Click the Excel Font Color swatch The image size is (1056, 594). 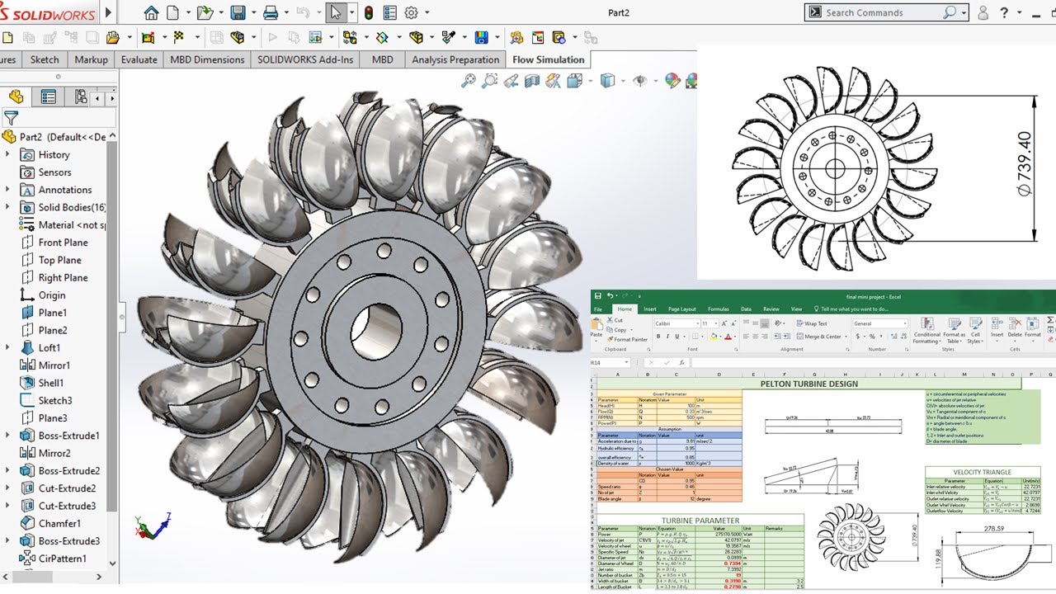click(728, 337)
